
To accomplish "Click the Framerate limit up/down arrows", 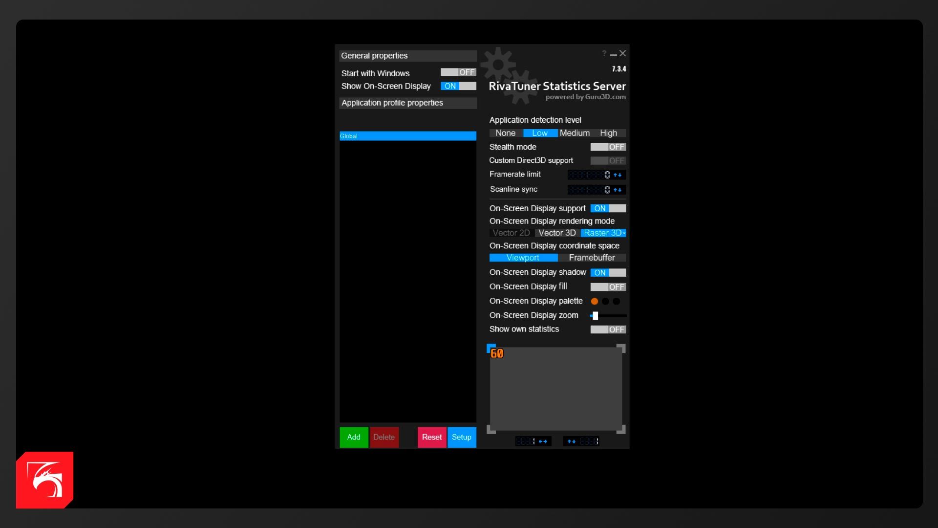I will pyautogui.click(x=618, y=175).
